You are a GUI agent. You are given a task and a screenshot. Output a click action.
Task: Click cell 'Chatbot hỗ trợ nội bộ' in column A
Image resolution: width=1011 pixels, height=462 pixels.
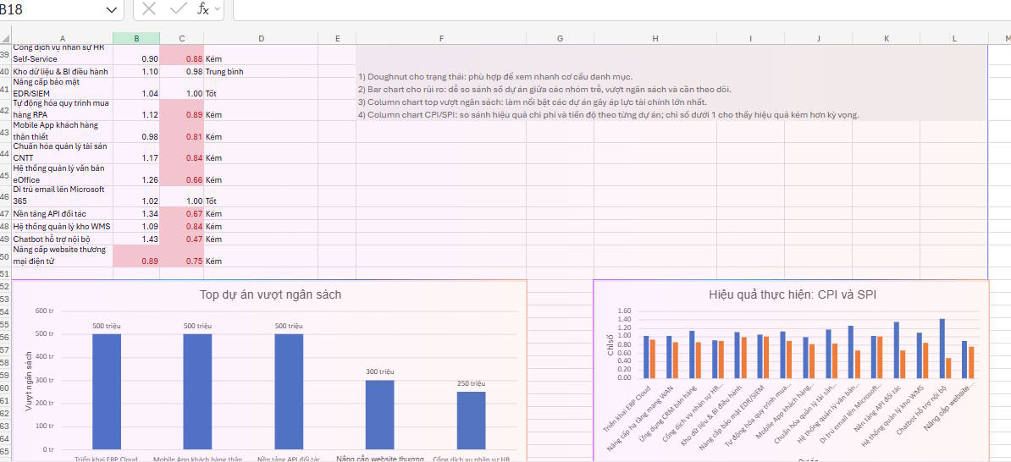63,239
